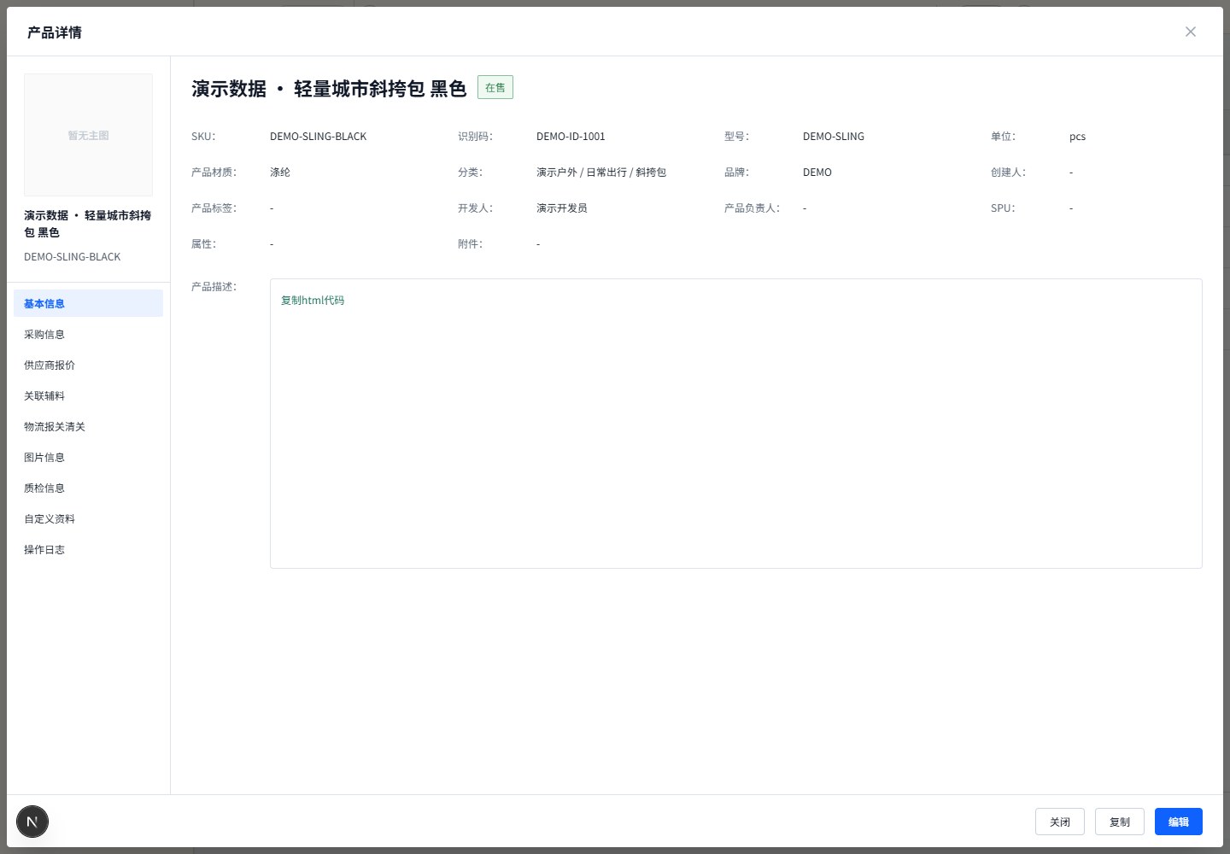Click the 产品负责人 label
This screenshot has height=854, width=1230.
752,208
